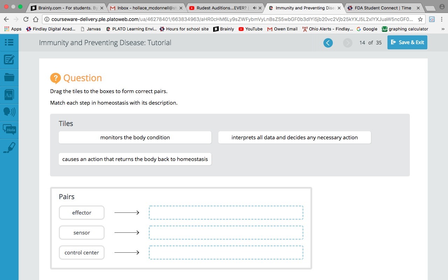Switch to the Rudest Auditions YouTube tab
This screenshot has height=280, width=448.
pyautogui.click(x=225, y=8)
